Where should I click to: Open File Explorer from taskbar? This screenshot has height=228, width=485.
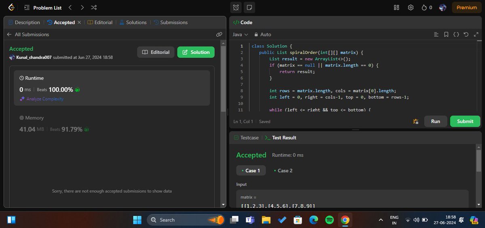click(266, 220)
